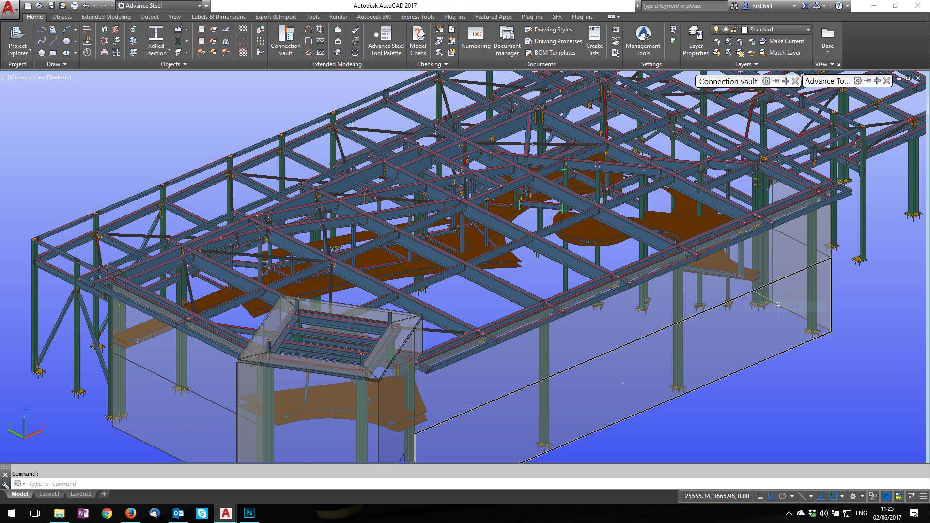Open the Output ribbon tab
The height and width of the screenshot is (523, 930).
point(150,17)
